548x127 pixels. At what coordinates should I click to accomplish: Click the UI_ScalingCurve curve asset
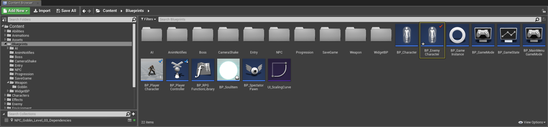point(279,74)
